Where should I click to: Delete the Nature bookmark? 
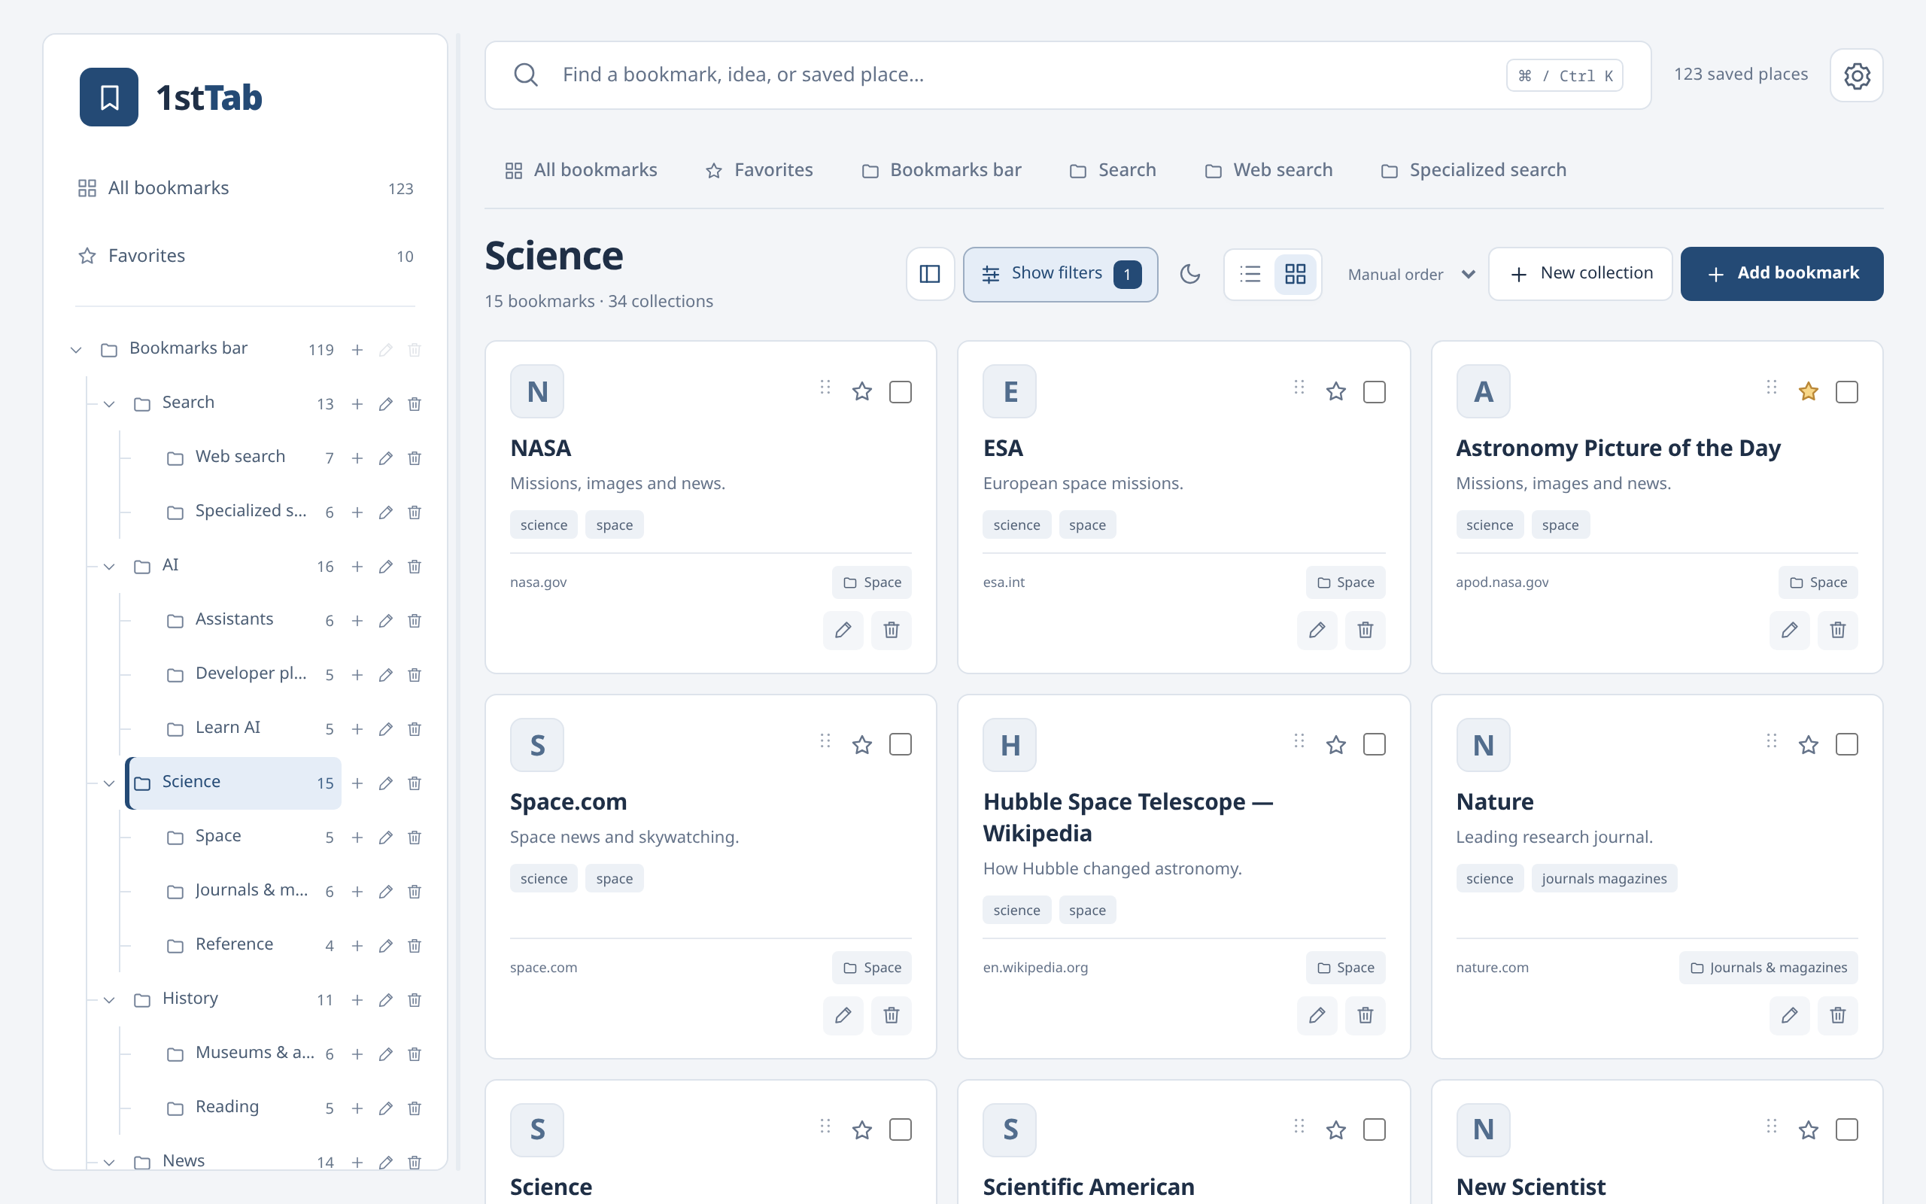[x=1838, y=1014]
